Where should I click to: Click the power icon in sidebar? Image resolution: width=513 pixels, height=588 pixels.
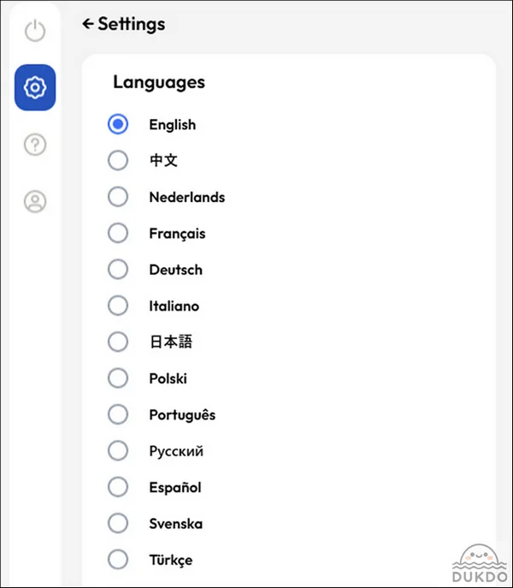pyautogui.click(x=35, y=32)
